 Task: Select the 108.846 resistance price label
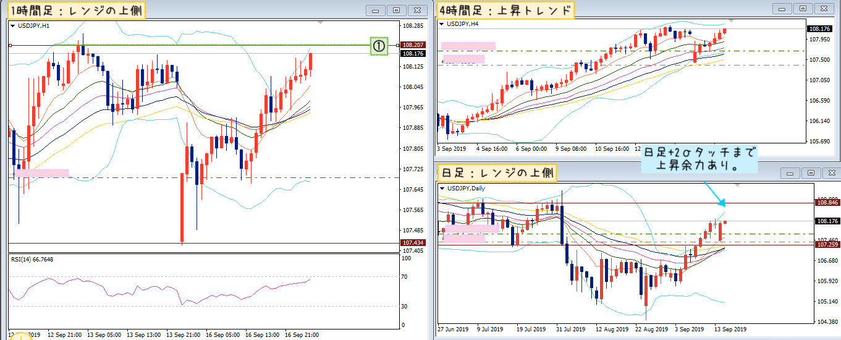pos(826,202)
